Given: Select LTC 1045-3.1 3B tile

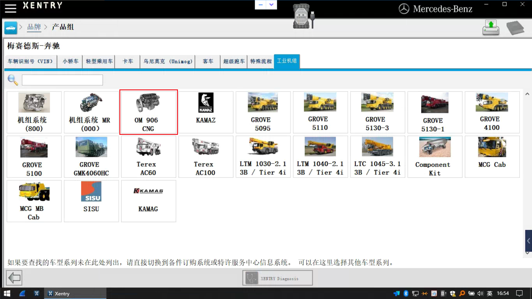Looking at the screenshot, I should 378,157.
